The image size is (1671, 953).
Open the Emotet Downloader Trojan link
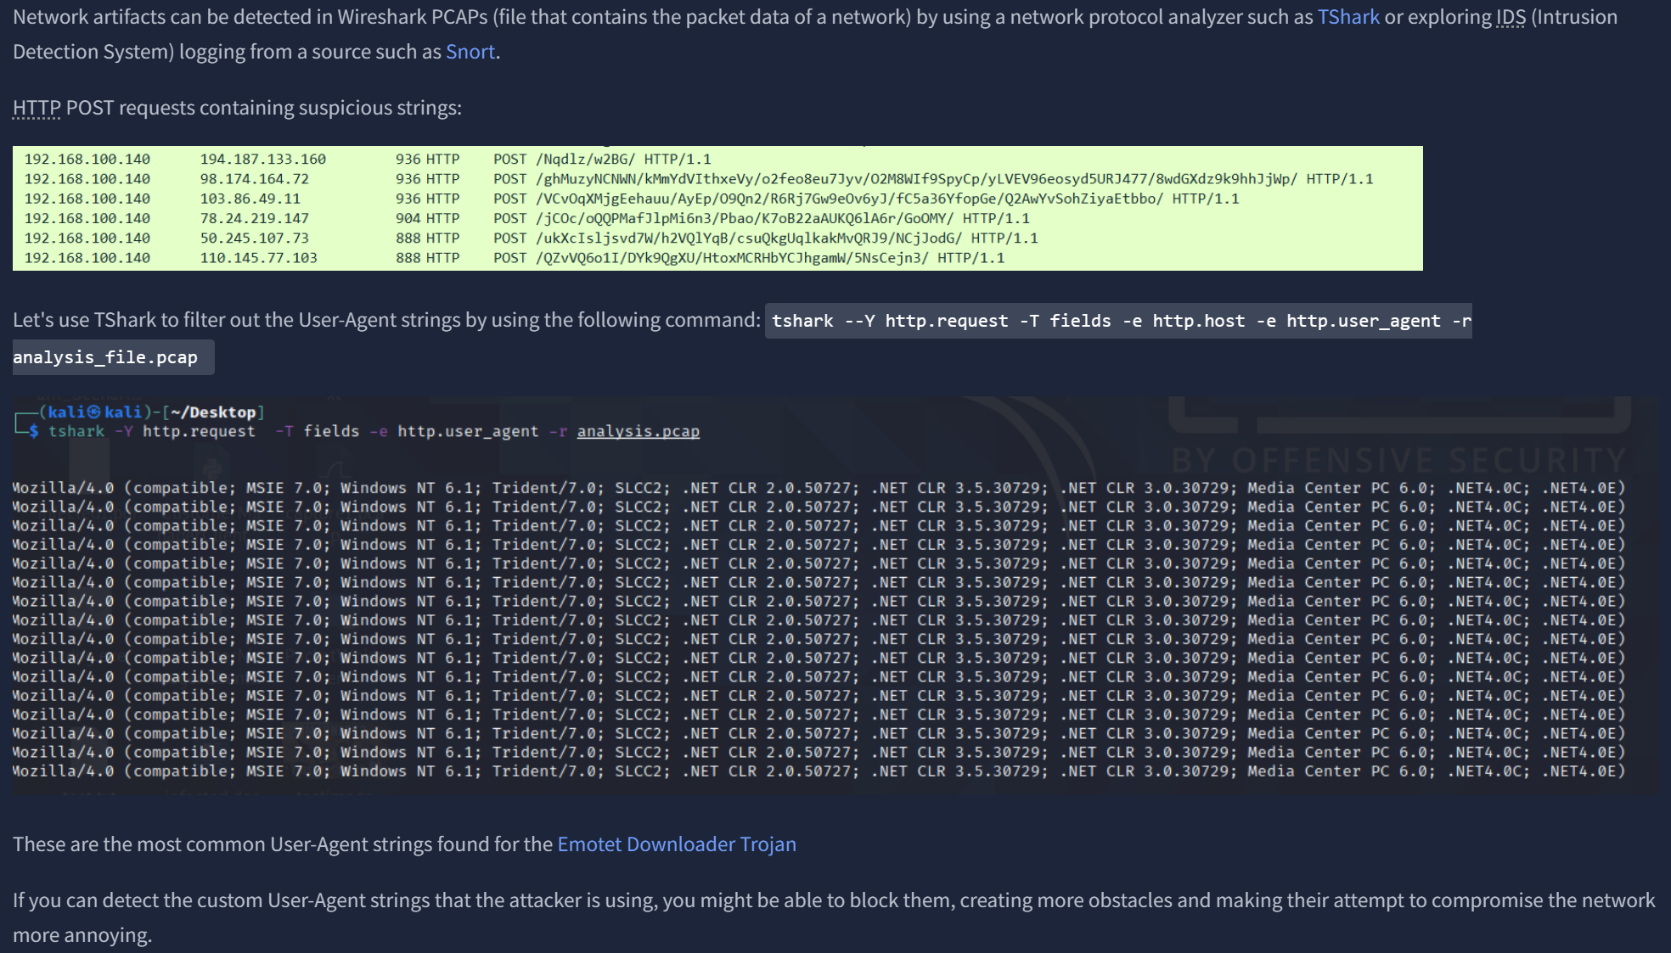coord(676,844)
